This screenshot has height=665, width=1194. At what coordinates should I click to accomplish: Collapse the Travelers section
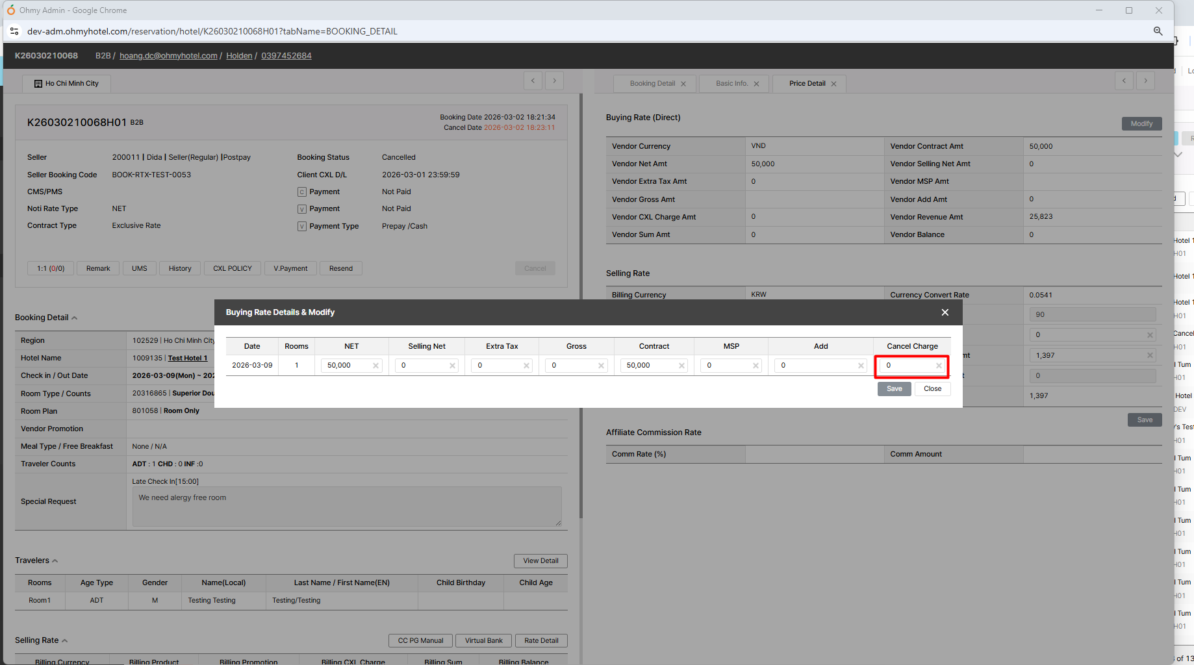[x=55, y=560]
